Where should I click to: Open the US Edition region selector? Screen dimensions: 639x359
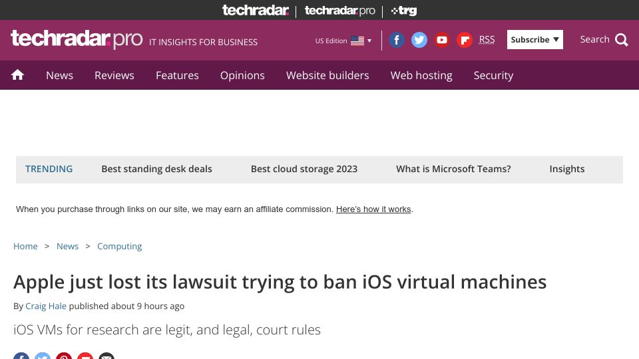pyautogui.click(x=343, y=41)
